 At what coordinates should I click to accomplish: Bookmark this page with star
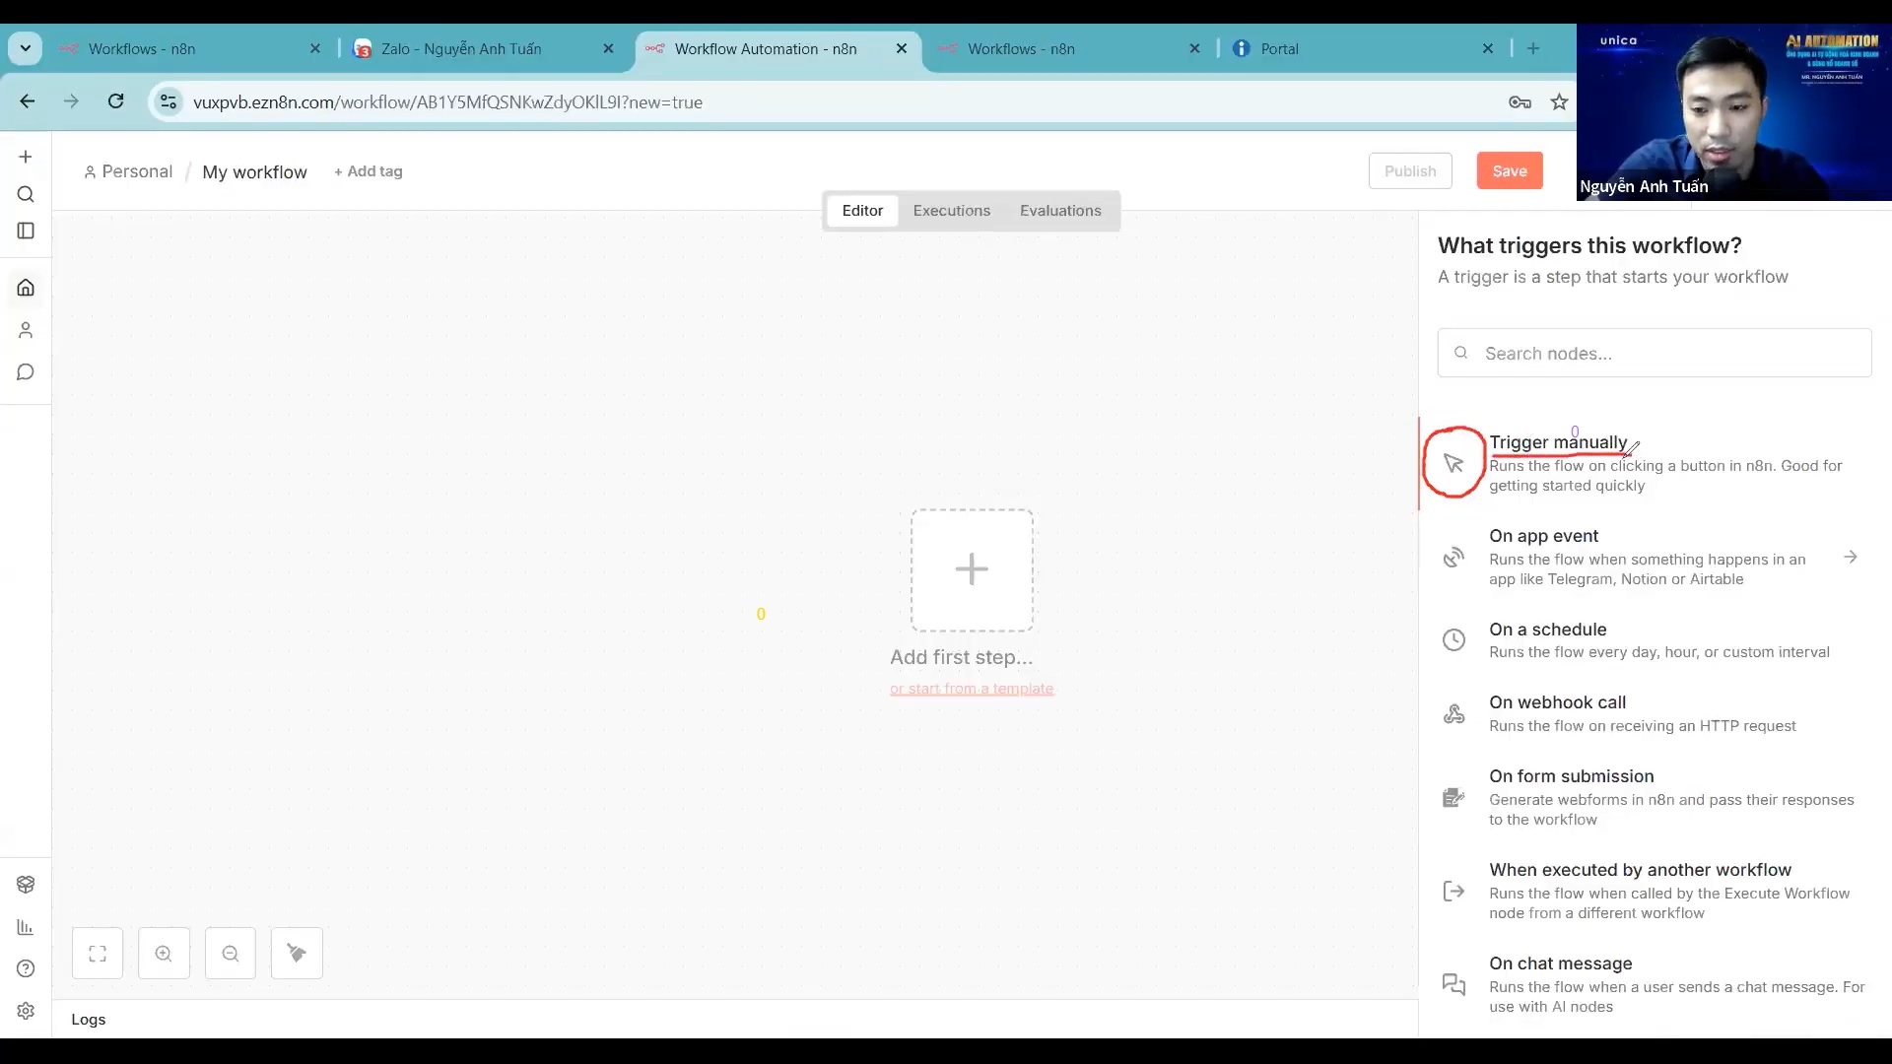(1559, 102)
